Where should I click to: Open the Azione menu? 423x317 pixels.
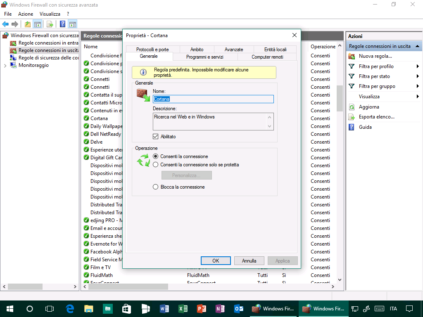(x=26, y=14)
